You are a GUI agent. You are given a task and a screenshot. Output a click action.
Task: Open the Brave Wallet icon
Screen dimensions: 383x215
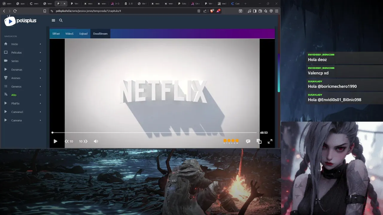pos(260,11)
